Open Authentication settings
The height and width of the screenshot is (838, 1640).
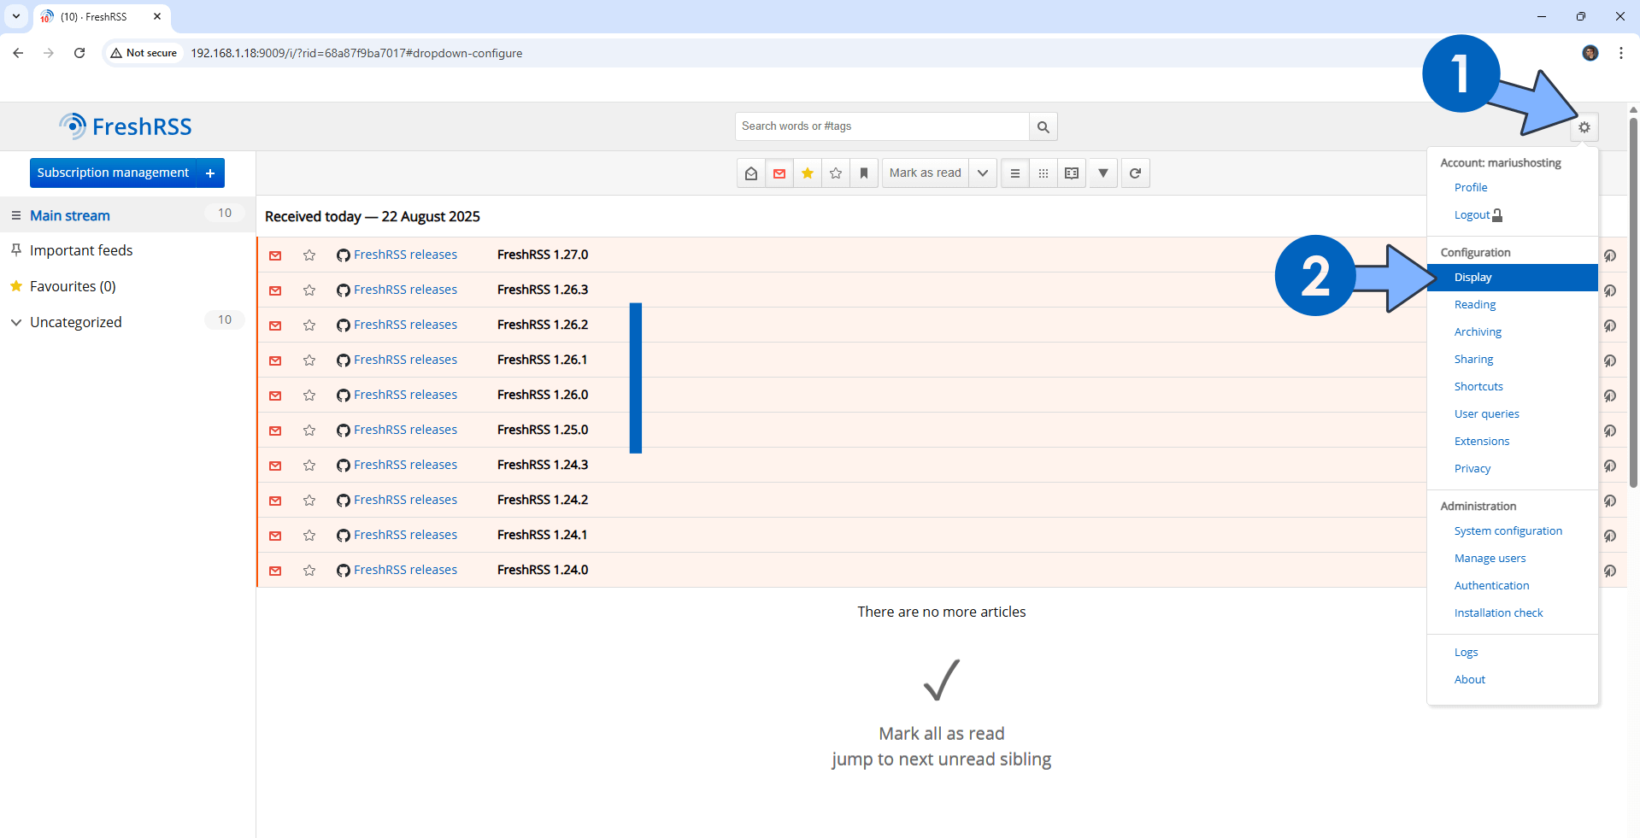(x=1491, y=586)
